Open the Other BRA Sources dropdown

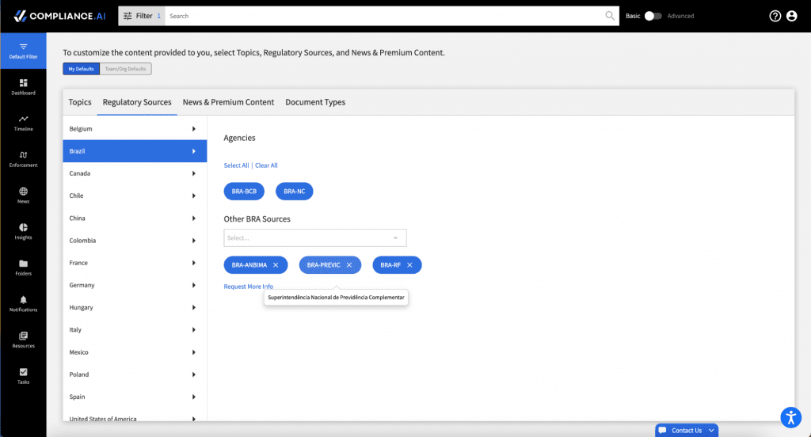pos(315,237)
